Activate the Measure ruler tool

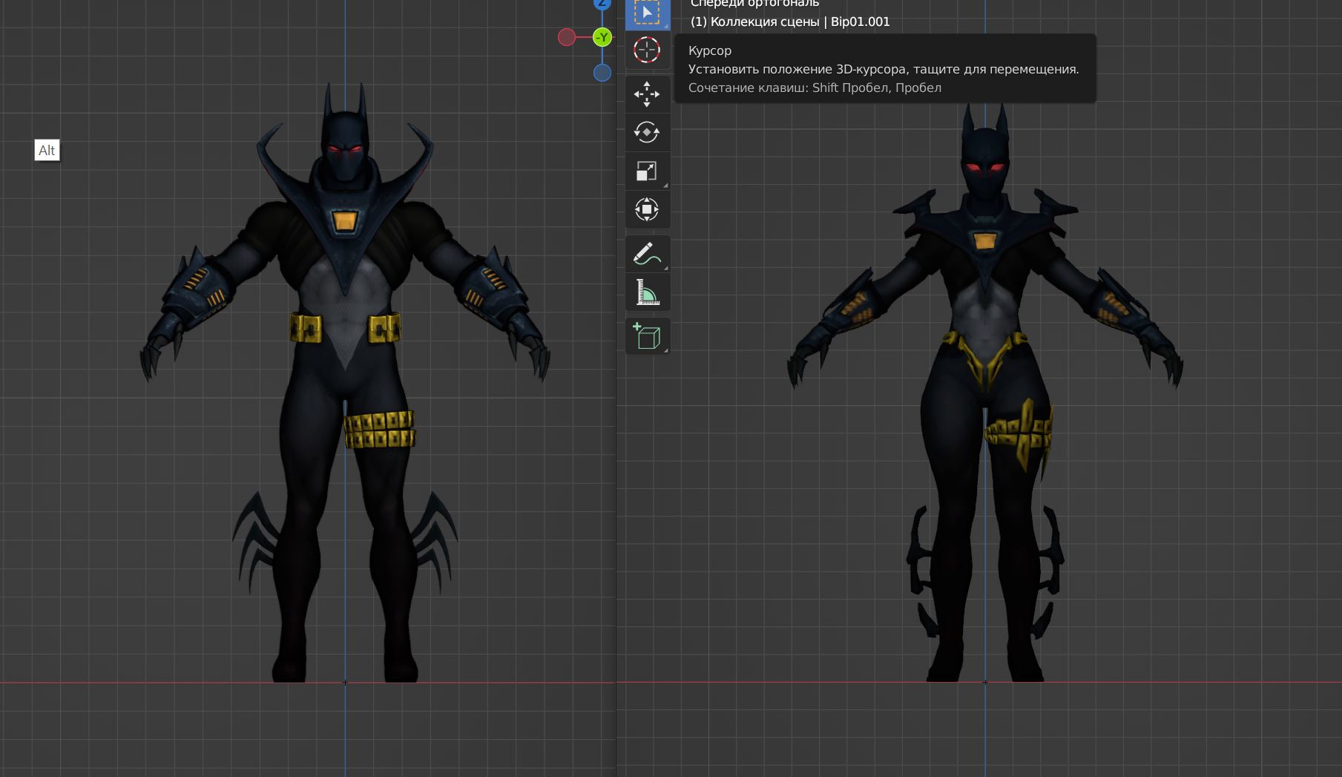point(647,292)
